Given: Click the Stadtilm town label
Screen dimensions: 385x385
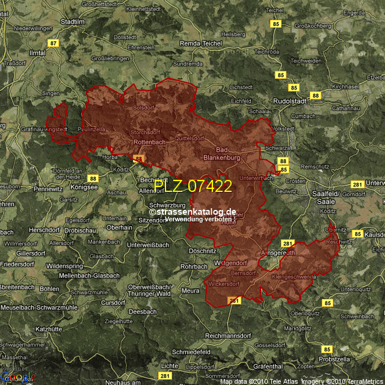Looking at the screenshot, I should coord(72,21).
